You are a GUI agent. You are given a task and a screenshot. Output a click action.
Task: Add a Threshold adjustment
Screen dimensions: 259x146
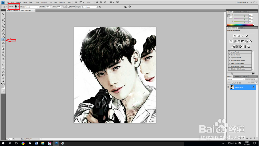241,47
